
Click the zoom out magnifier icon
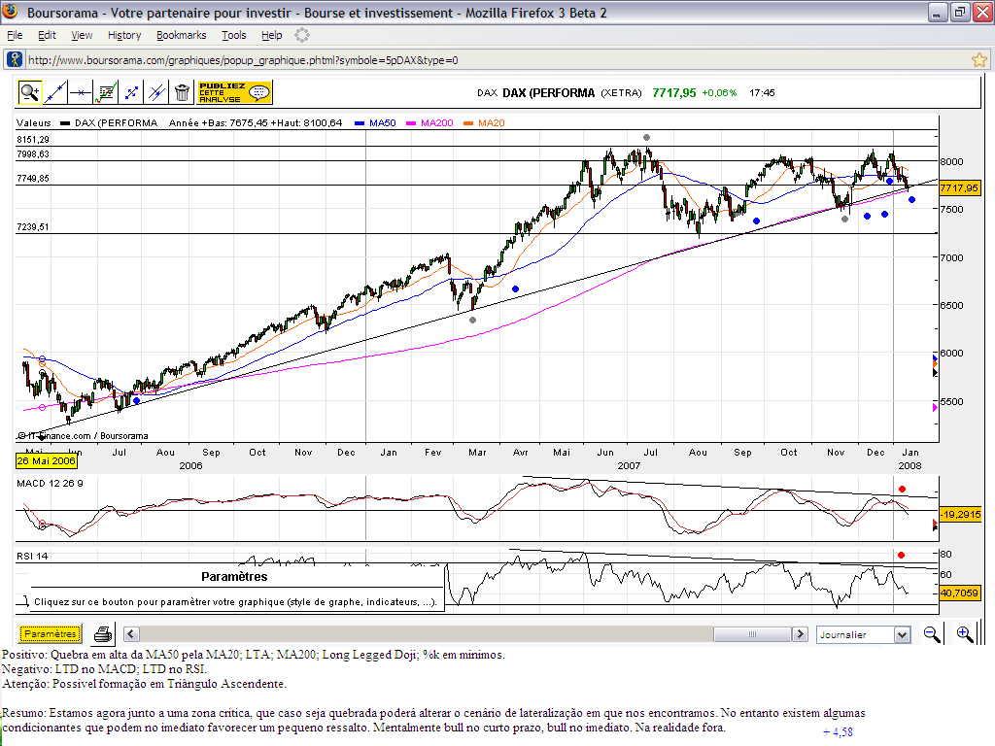click(x=932, y=633)
